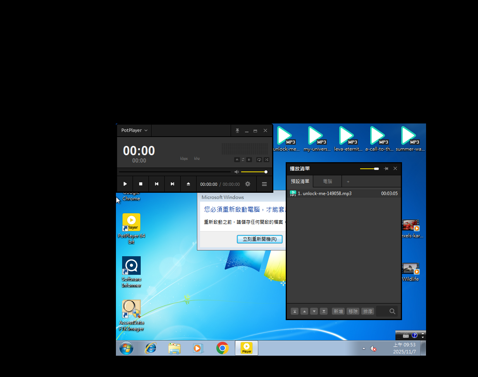Add a new playlist tab with plus
Screen dimensions: 478x377
(x=348, y=182)
